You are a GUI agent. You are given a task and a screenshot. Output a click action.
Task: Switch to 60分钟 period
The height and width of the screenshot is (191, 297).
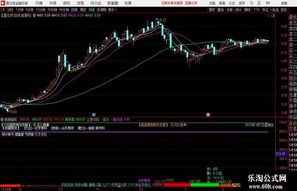click(x=64, y=10)
